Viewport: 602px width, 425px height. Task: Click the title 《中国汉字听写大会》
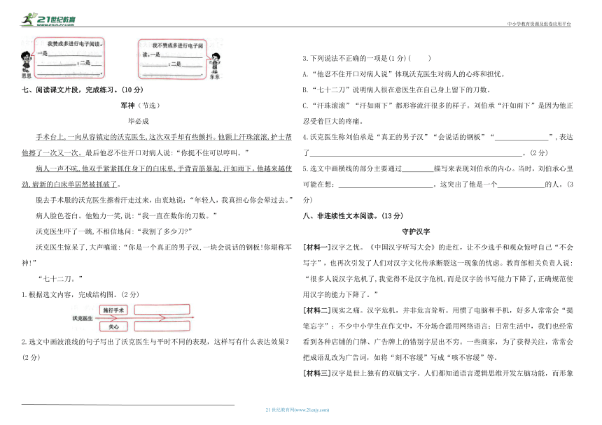(401, 247)
